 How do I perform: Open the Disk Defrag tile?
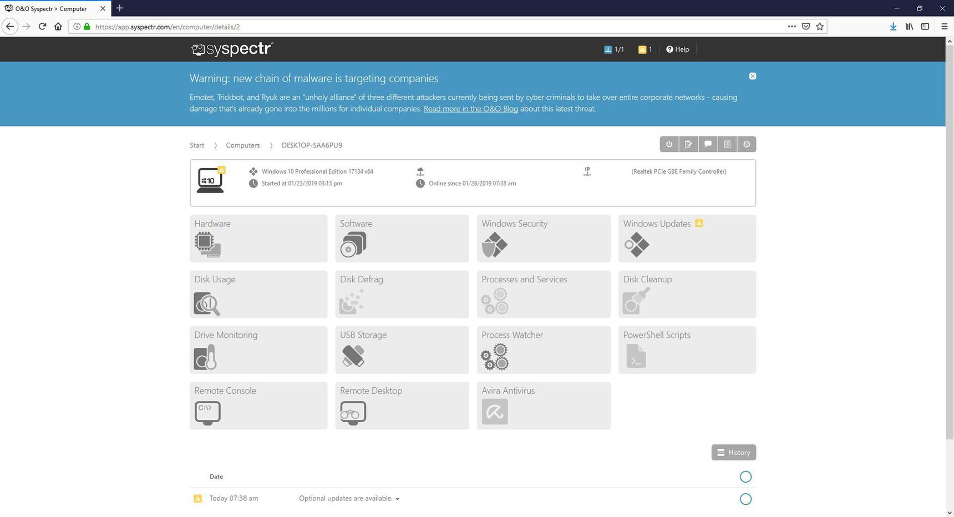(402, 294)
